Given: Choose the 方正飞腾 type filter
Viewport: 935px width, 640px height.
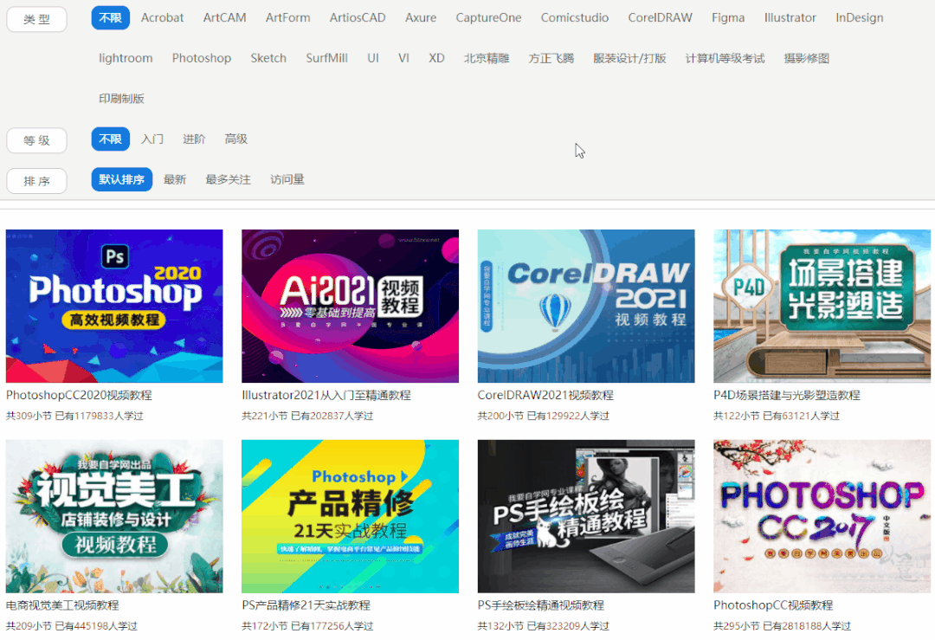Looking at the screenshot, I should click(x=551, y=58).
